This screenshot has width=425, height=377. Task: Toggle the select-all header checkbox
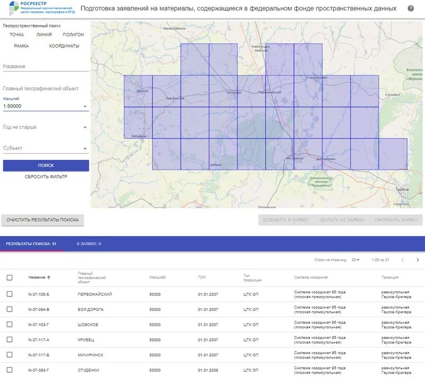click(x=10, y=277)
